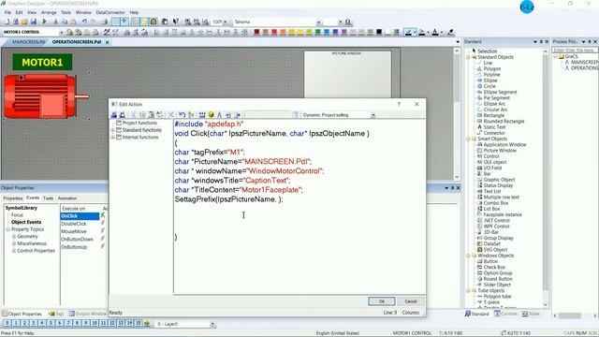Toggle layer 8 visibility button
Screen dimensions: 599x337
(77, 324)
